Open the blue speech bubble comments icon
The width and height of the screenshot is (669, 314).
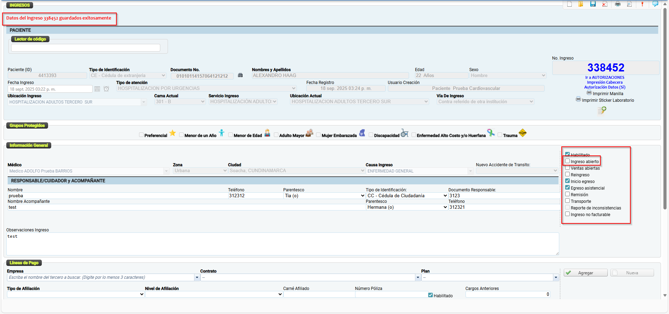pos(655,4)
